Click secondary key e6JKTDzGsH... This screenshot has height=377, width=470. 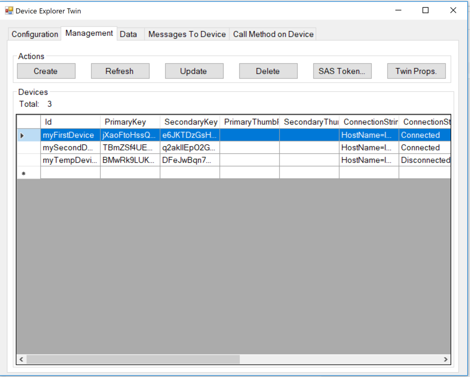coord(190,135)
